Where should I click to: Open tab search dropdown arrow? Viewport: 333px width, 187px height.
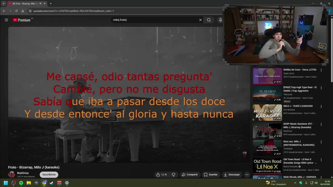point(3,4)
